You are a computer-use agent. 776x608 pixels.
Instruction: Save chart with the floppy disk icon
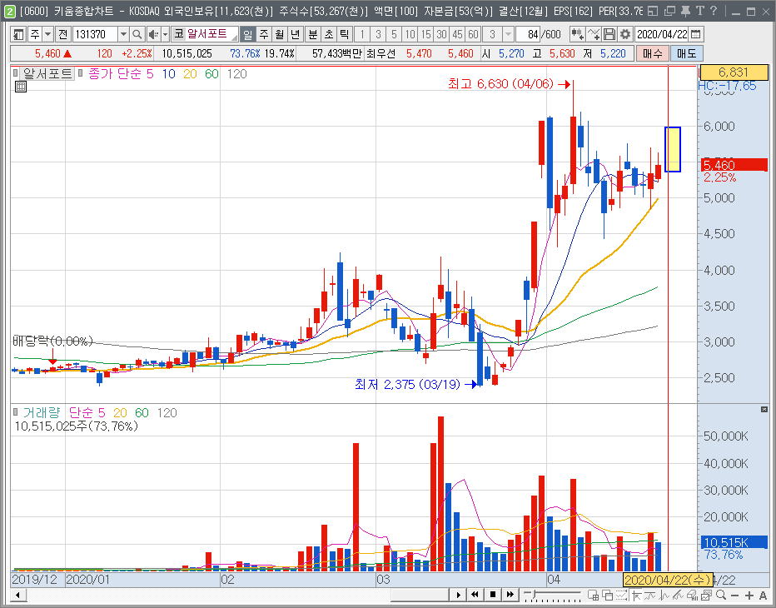pos(609,34)
